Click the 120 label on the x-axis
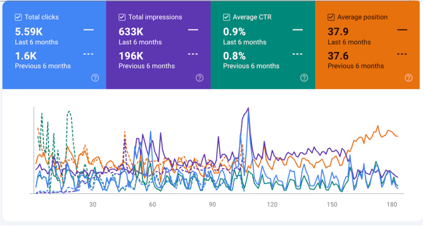 pos(272,204)
